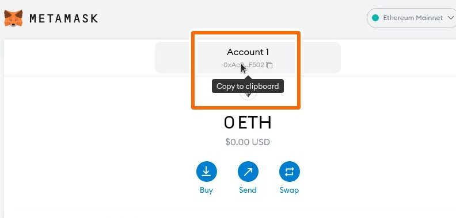
Task: Click the 0 ETH balance text
Action: point(248,122)
